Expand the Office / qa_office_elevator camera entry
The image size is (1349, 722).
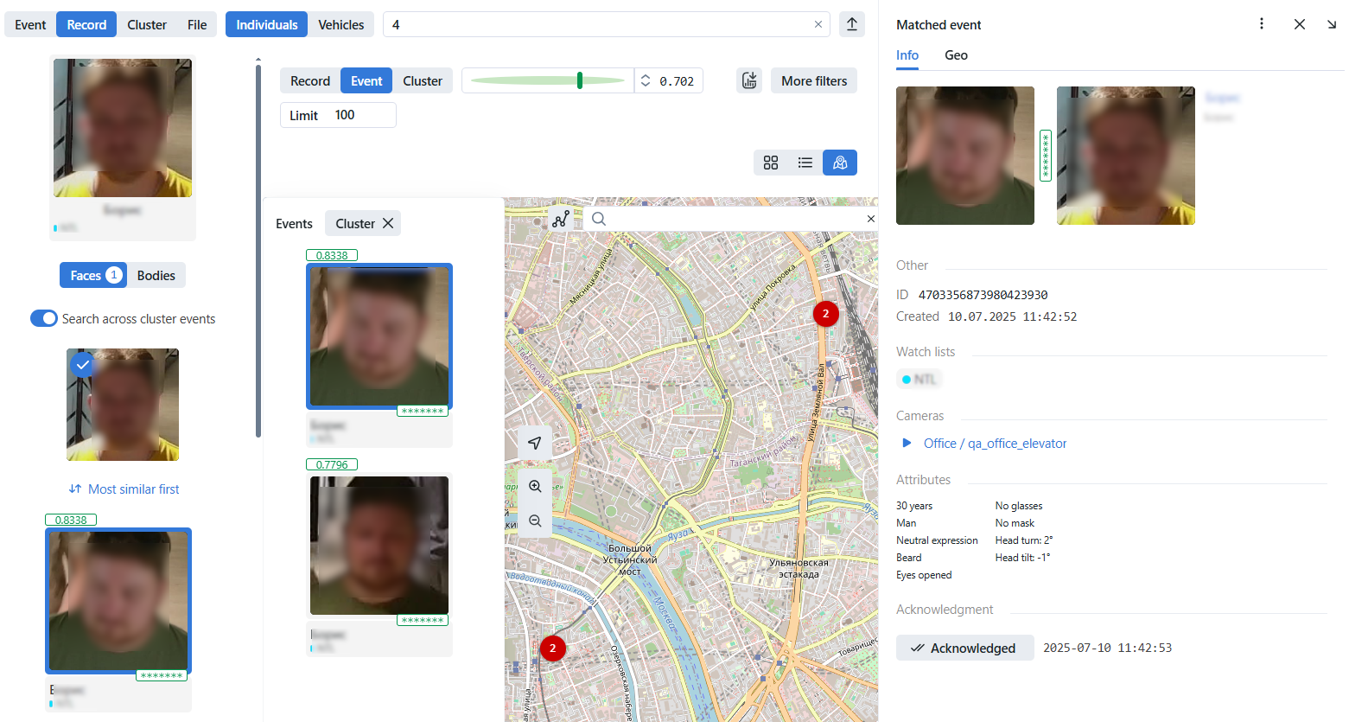coord(906,442)
